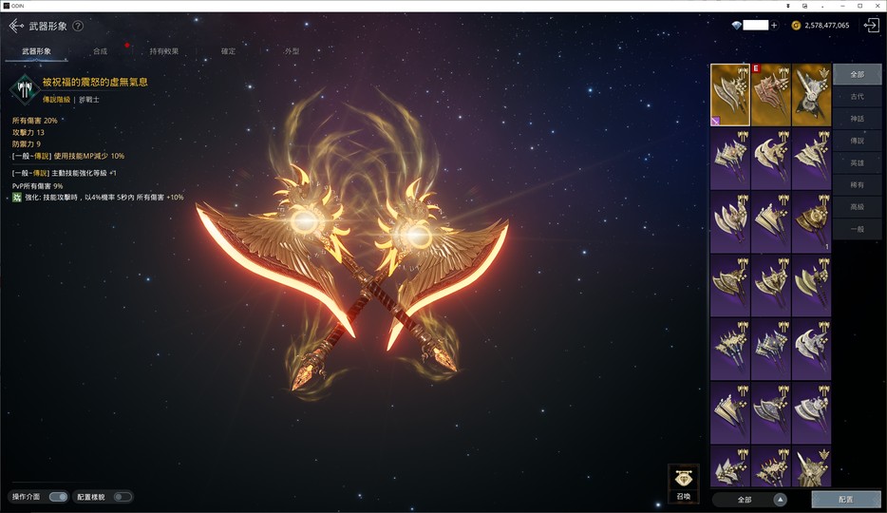Click the green 強化 effect icon
The width and height of the screenshot is (887, 513).
point(17,198)
